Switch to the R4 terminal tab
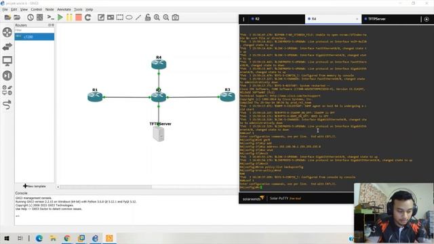434x244 pixels. pos(333,19)
